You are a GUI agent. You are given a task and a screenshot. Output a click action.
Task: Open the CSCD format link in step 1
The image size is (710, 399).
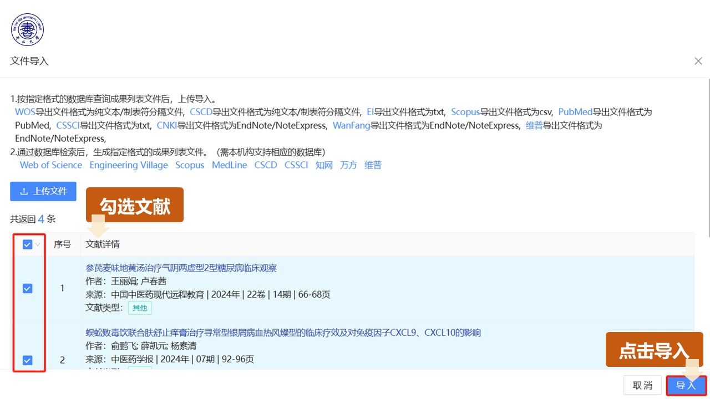click(x=201, y=112)
